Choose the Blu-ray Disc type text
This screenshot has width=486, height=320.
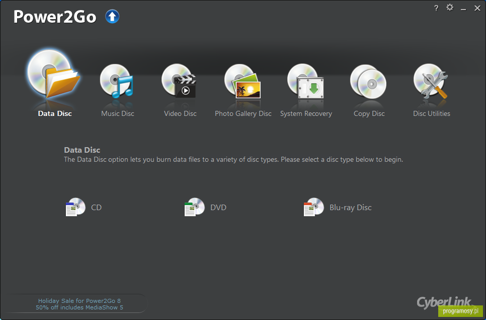coord(350,207)
